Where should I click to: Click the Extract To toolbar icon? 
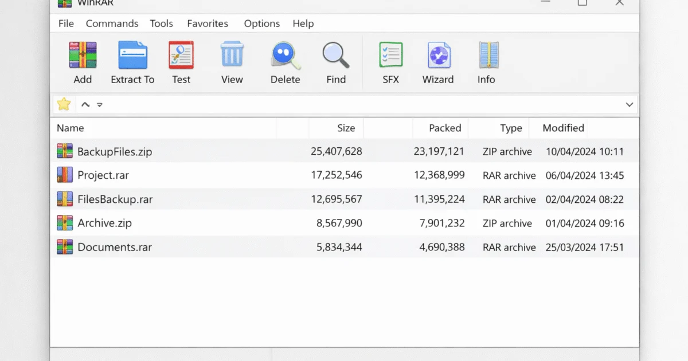(132, 56)
